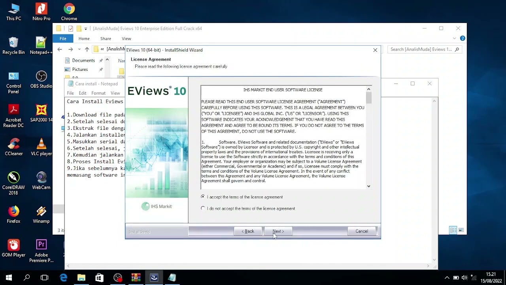The height and width of the screenshot is (285, 506).
Task: Open Acrobat Reader DC shortcut
Action: 13,116
